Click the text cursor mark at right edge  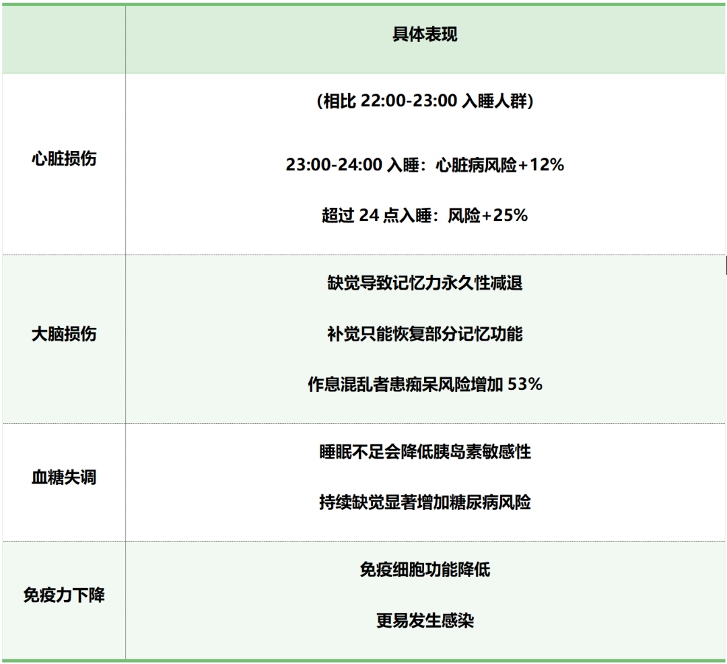[x=726, y=265]
